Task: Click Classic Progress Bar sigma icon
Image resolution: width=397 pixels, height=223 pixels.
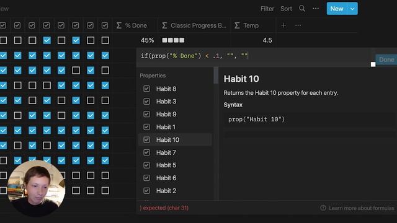Action: 164,25
